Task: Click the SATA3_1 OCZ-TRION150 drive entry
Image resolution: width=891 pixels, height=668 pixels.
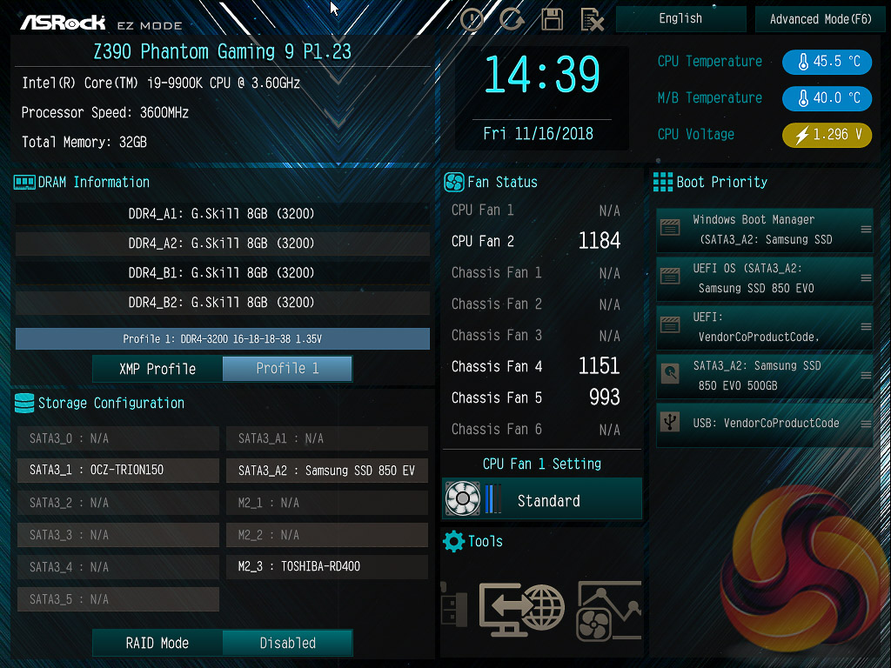Action: pos(118,471)
